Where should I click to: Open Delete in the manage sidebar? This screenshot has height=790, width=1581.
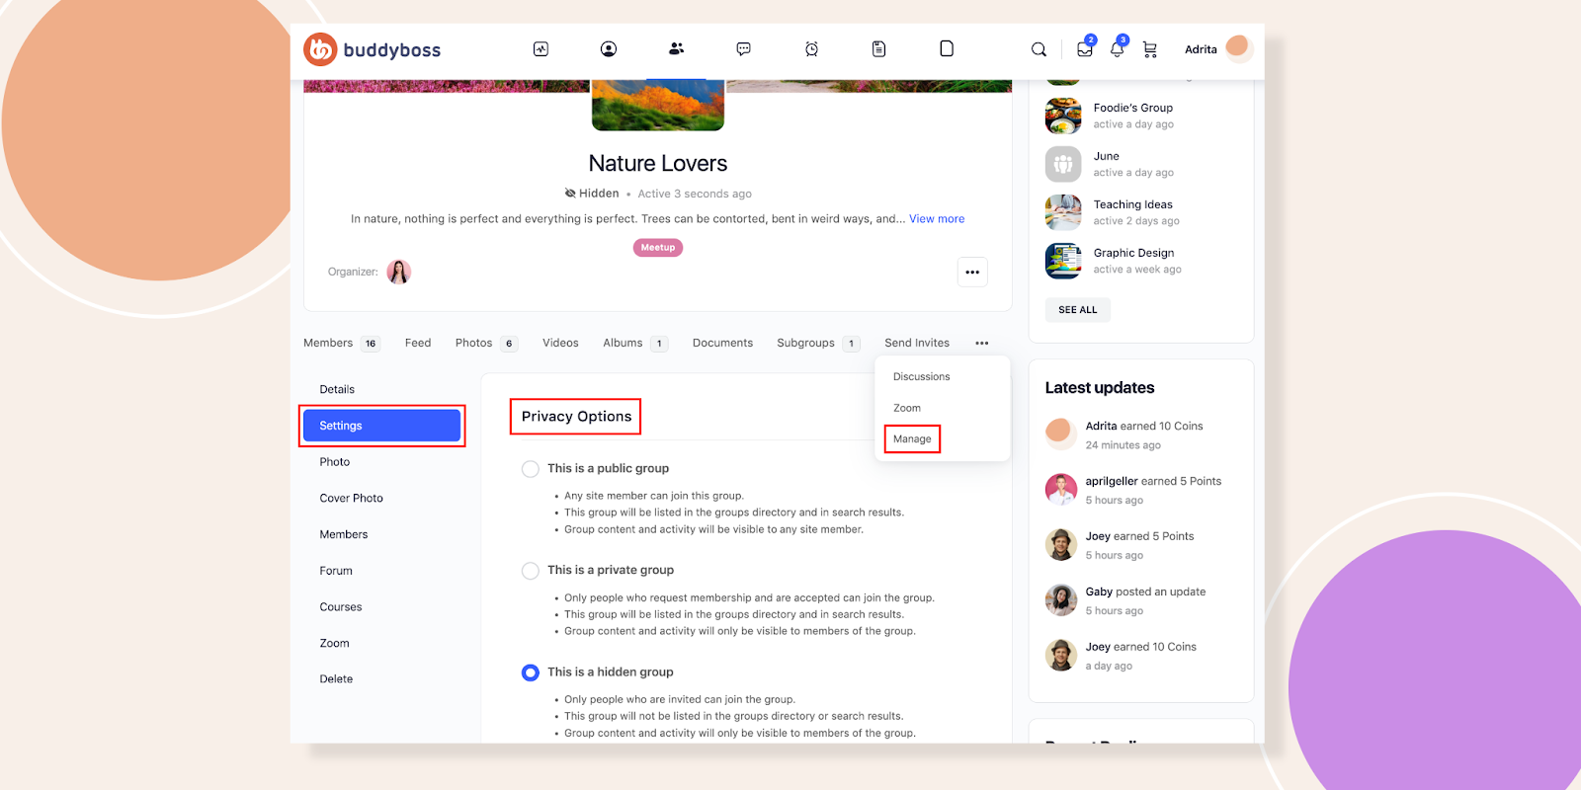click(x=336, y=678)
